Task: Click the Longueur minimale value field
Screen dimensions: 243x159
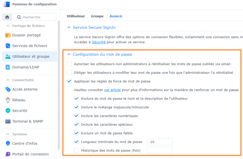Action: pos(160,142)
